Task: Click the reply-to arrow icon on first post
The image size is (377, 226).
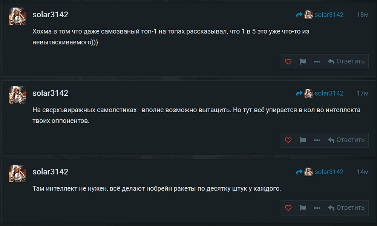Action: pos(299,15)
